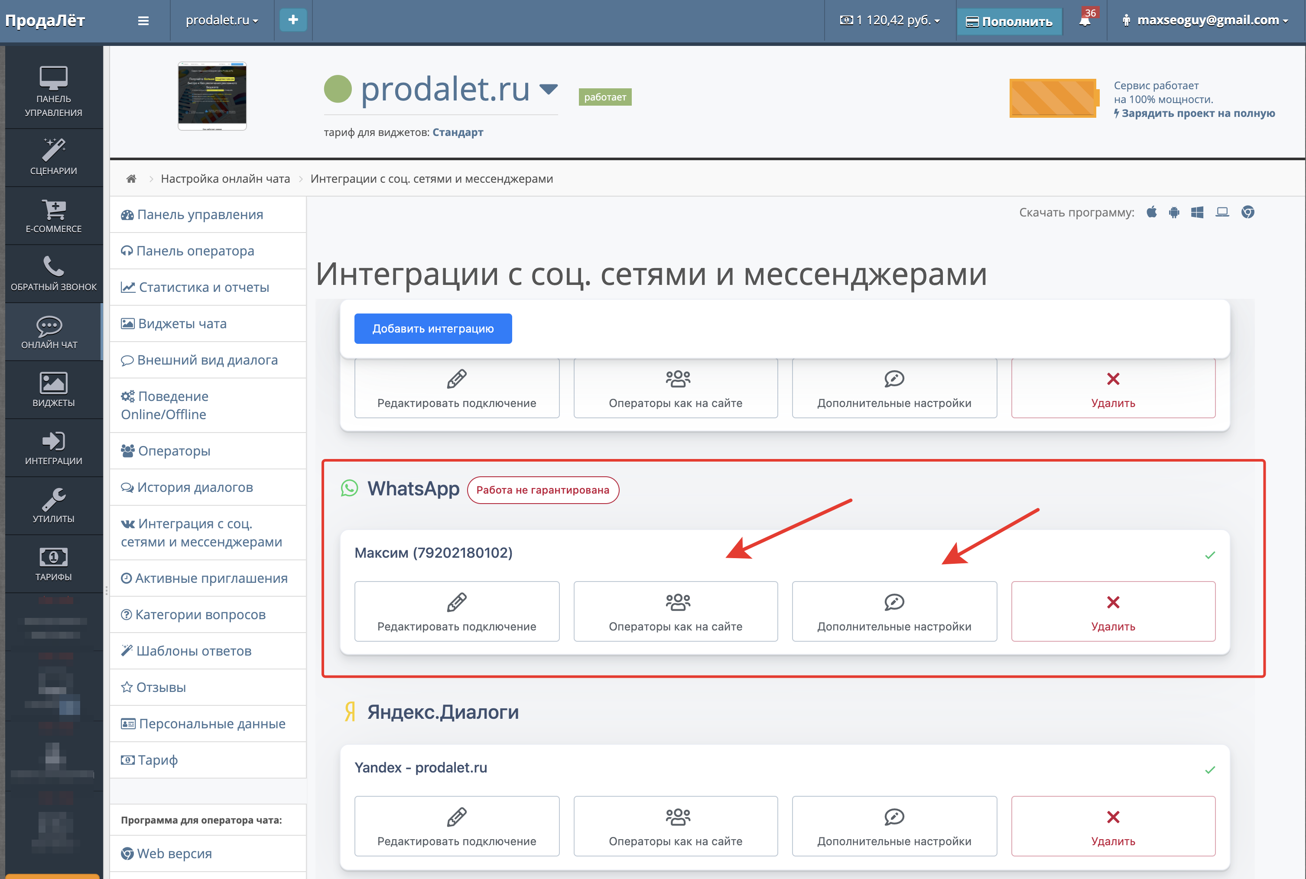Open Интеграция с соц. сетями и мессенджерами item
Viewport: 1306px width, 879px height.
(x=208, y=533)
